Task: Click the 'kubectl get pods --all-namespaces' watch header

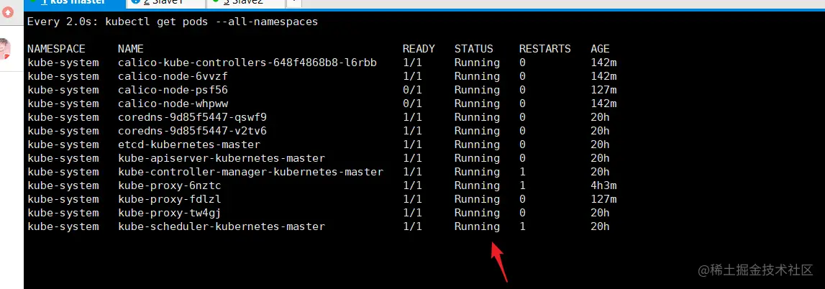Action: coord(172,22)
